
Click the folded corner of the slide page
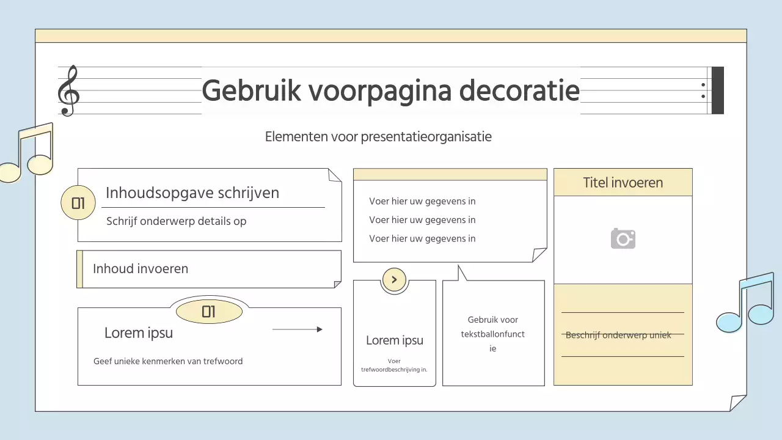click(x=738, y=403)
